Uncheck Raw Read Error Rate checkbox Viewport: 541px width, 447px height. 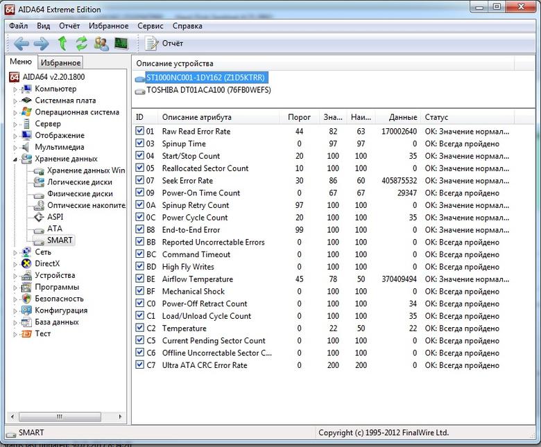coord(139,131)
